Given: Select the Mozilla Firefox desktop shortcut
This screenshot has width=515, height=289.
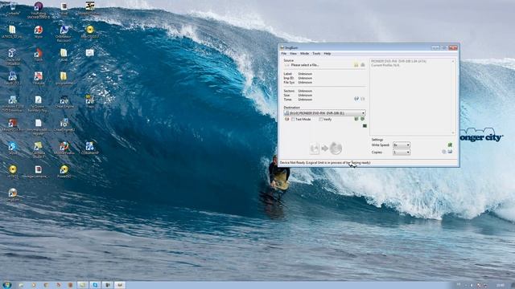Looking at the screenshot, I should tap(64, 148).
